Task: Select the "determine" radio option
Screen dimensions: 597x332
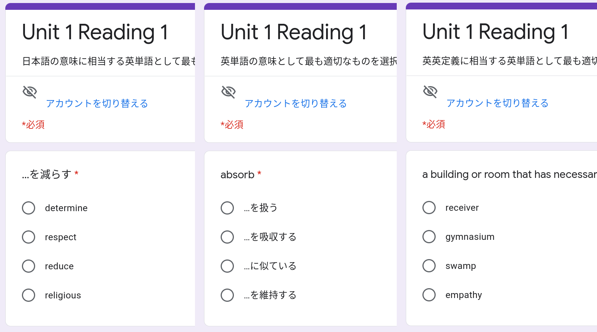Action: [29, 208]
